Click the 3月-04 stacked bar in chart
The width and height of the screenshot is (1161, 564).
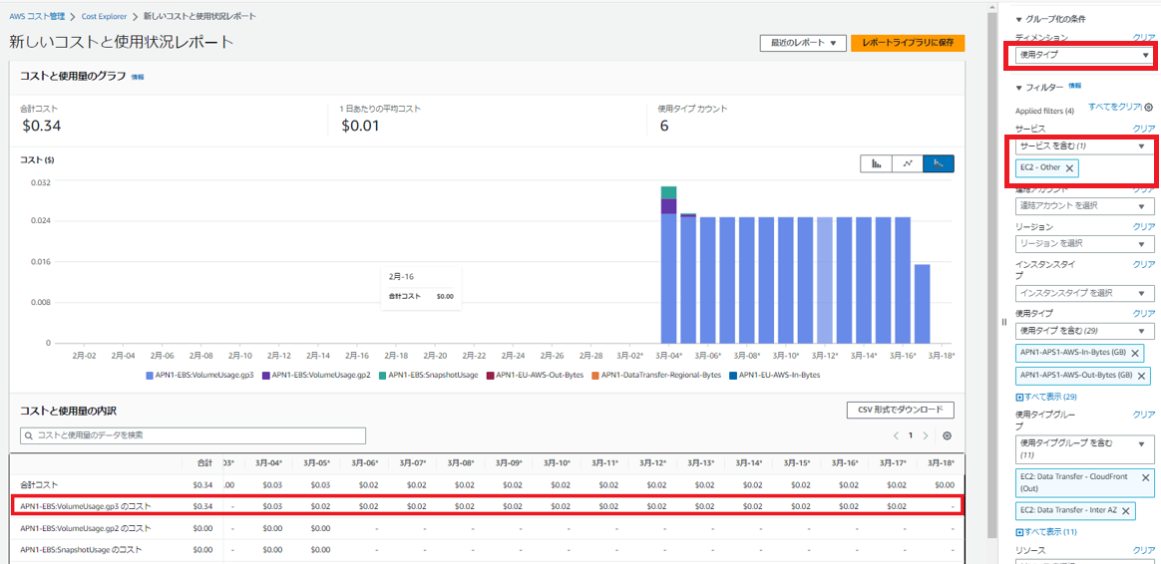click(x=668, y=265)
